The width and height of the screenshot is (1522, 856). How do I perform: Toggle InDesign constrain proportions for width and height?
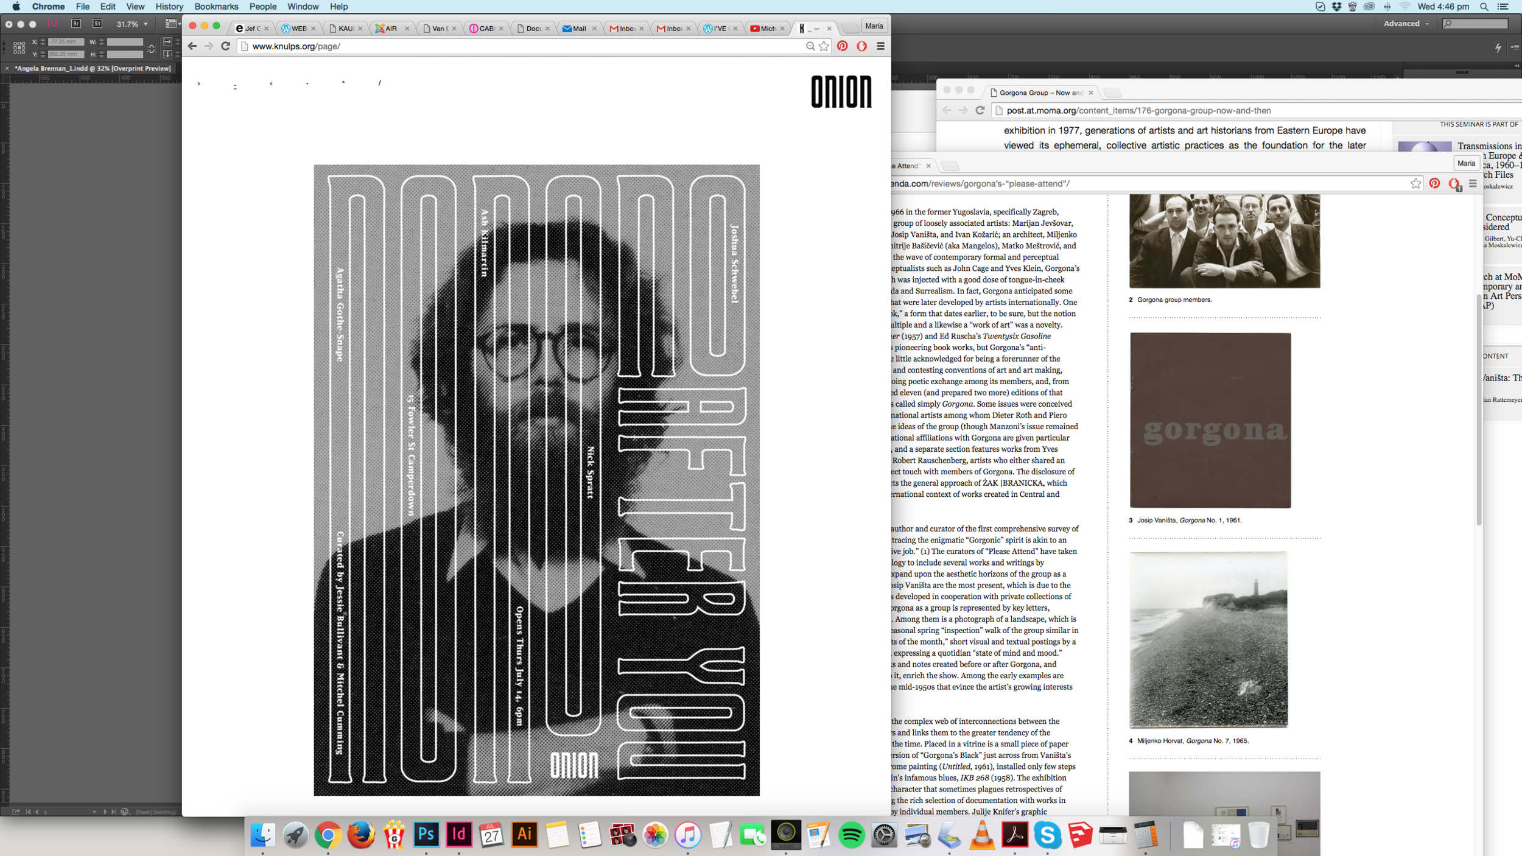tap(152, 48)
